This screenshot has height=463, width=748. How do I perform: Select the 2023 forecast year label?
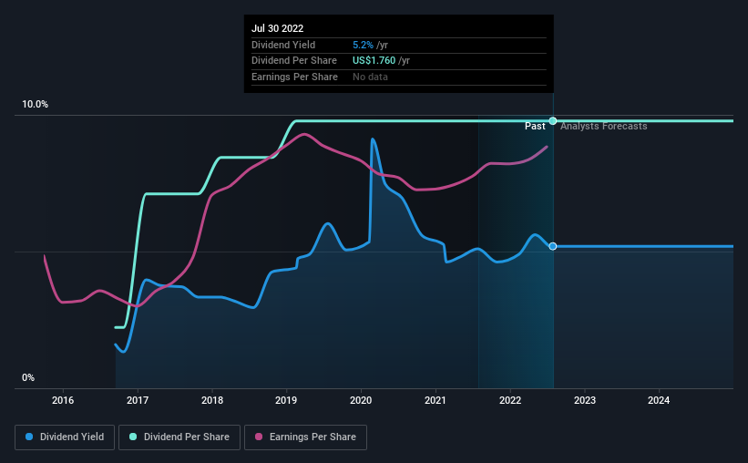(585, 400)
